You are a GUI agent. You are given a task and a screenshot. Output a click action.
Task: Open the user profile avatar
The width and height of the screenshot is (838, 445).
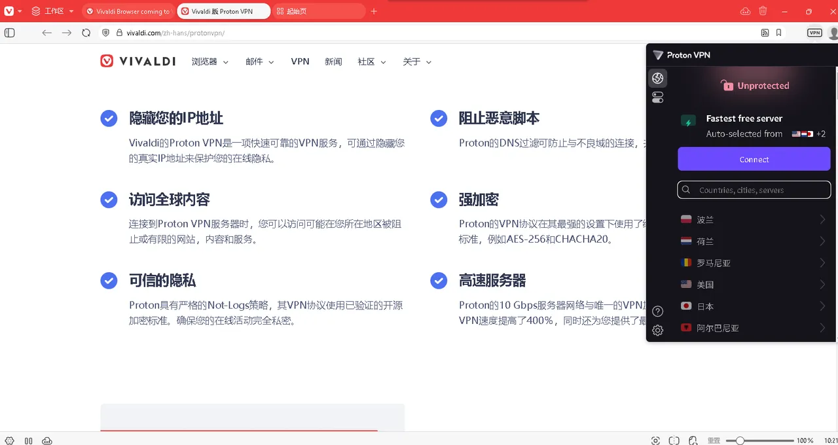(833, 33)
